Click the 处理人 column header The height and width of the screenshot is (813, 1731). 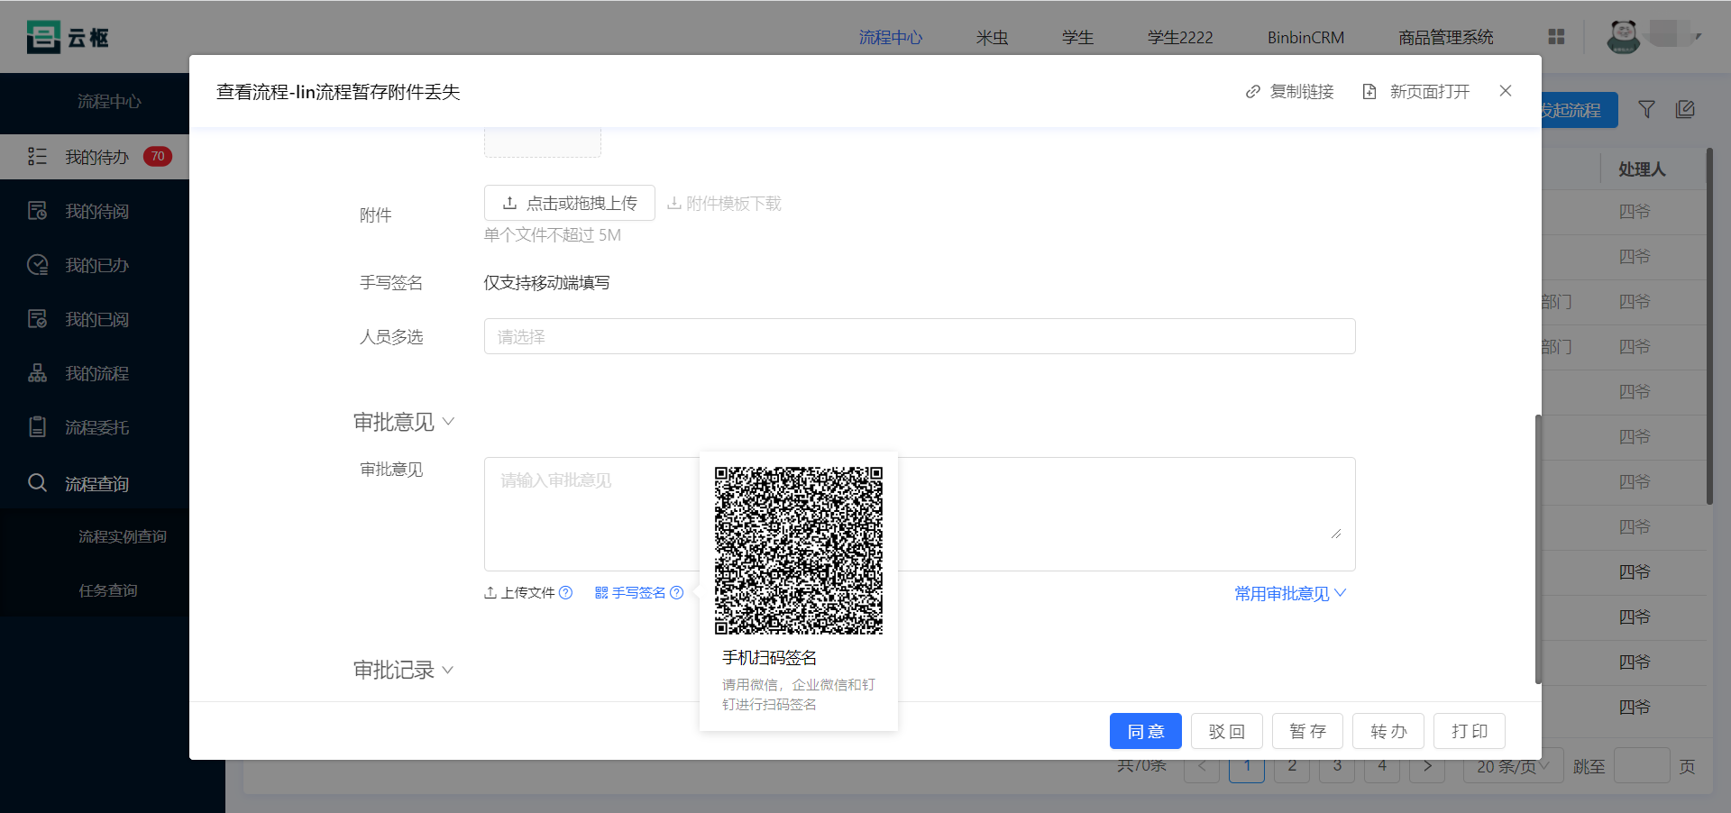click(1642, 169)
